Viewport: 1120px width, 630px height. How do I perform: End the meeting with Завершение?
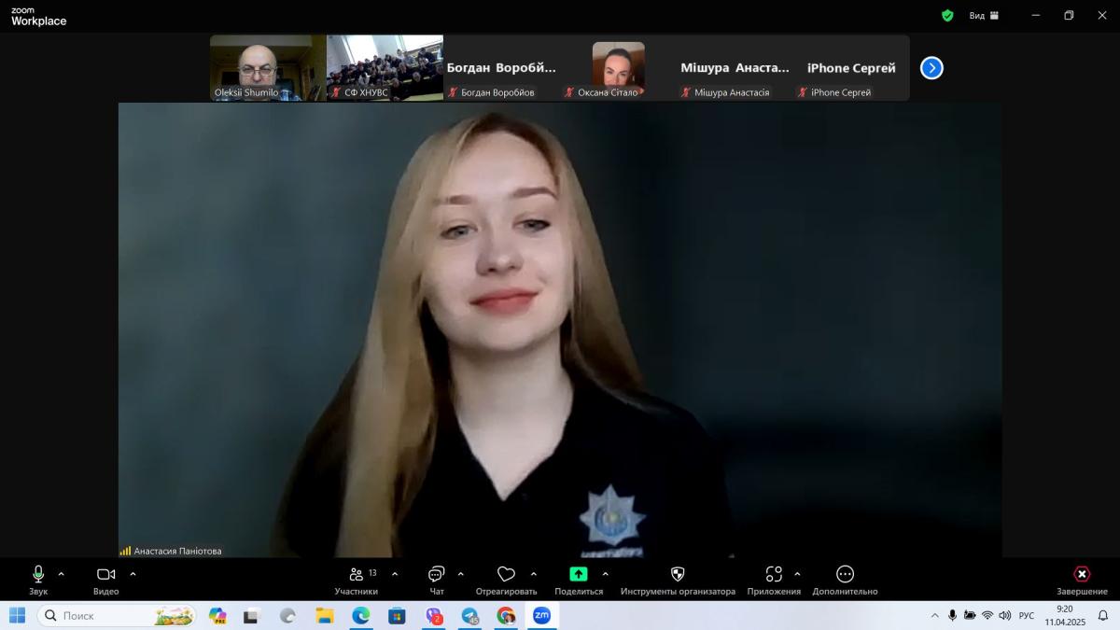tap(1082, 575)
